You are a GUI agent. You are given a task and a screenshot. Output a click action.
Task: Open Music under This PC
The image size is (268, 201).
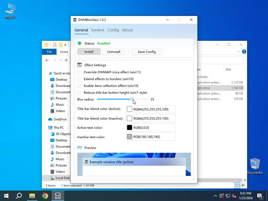[x=57, y=159]
